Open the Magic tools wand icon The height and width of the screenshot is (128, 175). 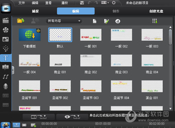coord(5,125)
